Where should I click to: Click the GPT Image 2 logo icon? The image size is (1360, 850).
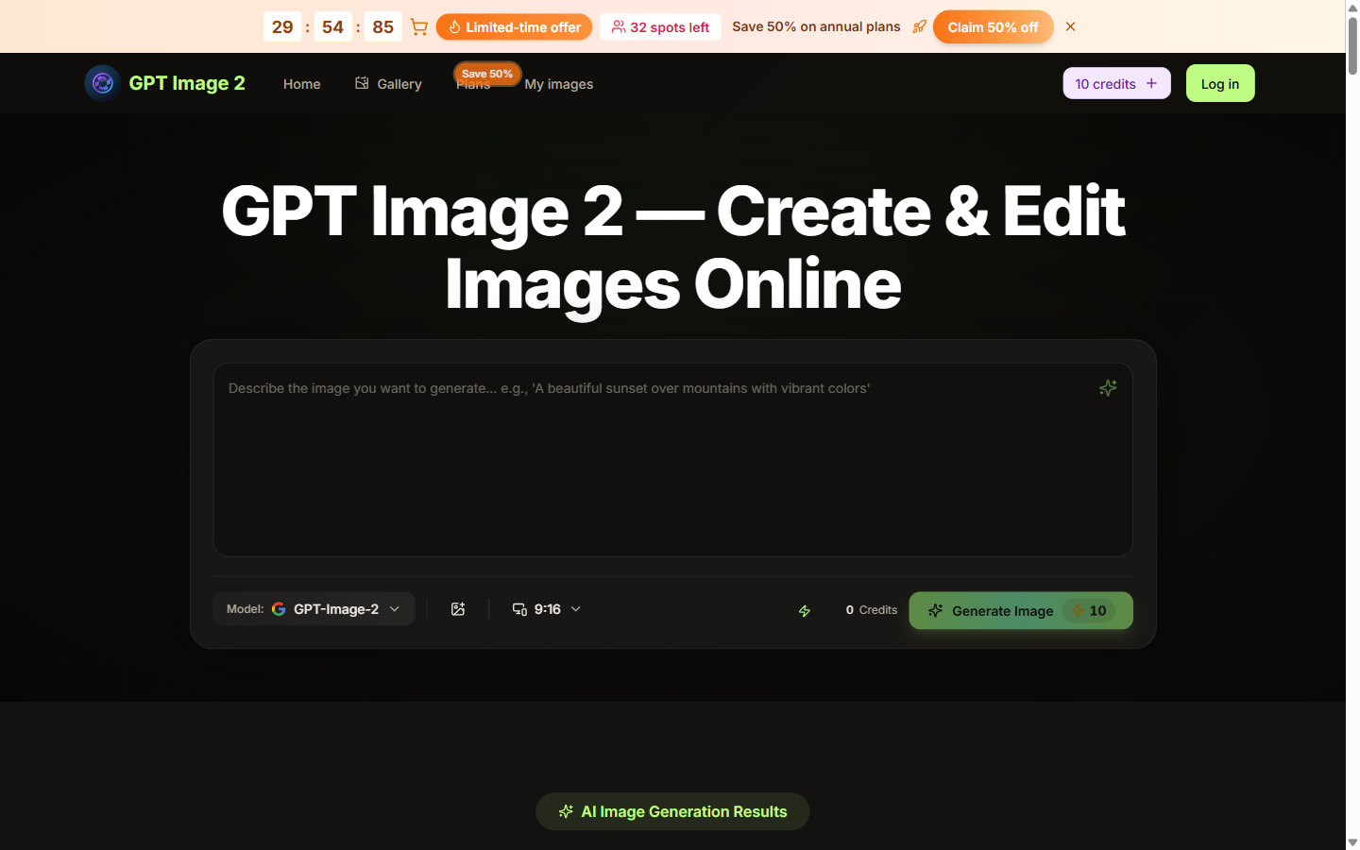coord(102,83)
